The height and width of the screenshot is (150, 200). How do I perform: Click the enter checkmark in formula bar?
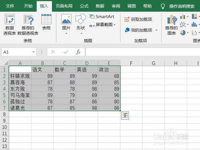[66, 52]
